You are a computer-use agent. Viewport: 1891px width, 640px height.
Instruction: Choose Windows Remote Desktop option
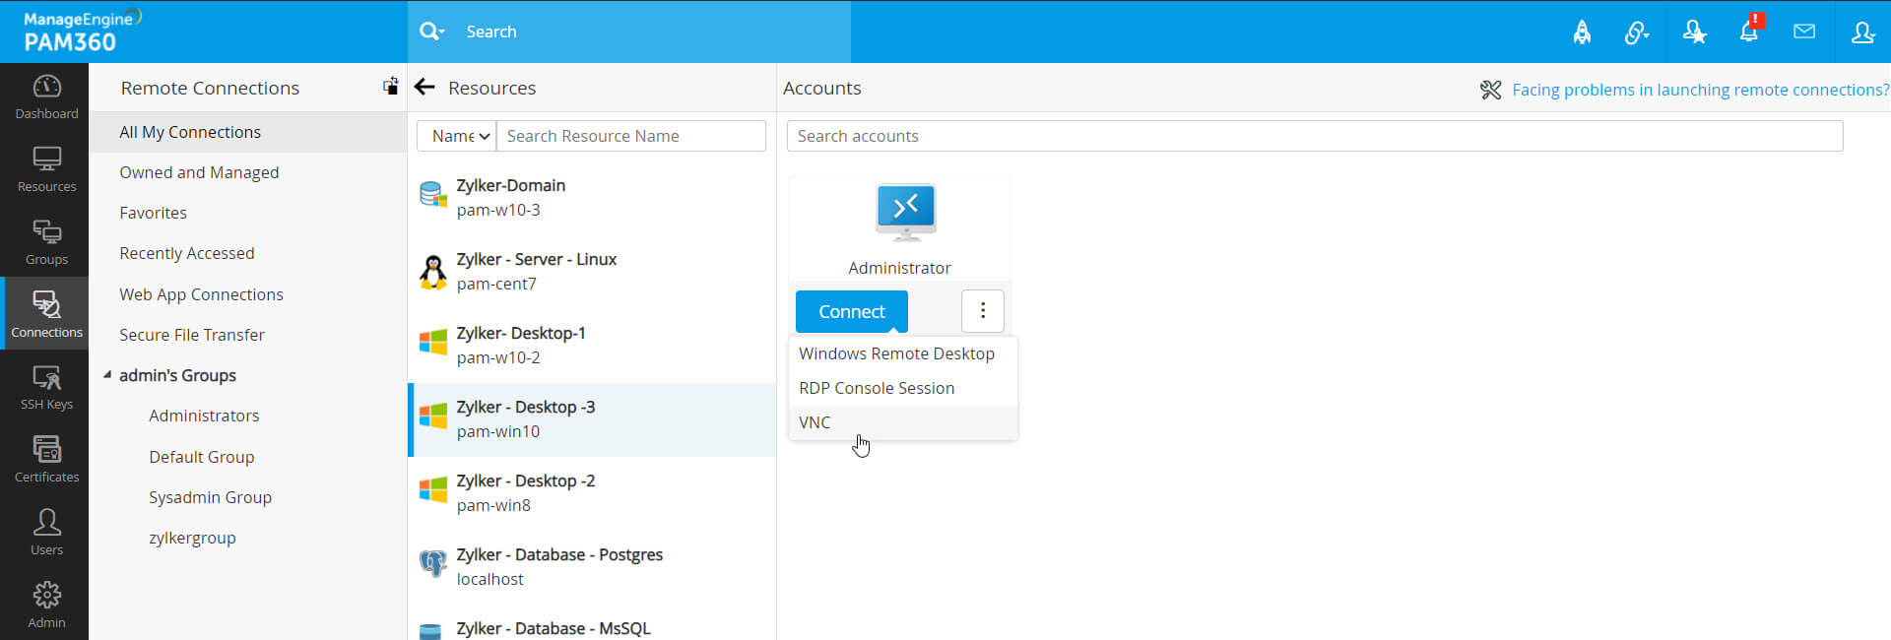coord(896,353)
